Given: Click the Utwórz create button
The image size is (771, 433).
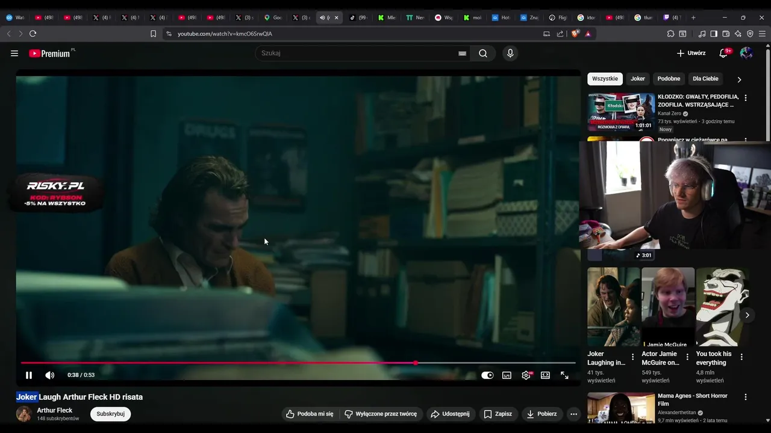Looking at the screenshot, I should point(691,54).
